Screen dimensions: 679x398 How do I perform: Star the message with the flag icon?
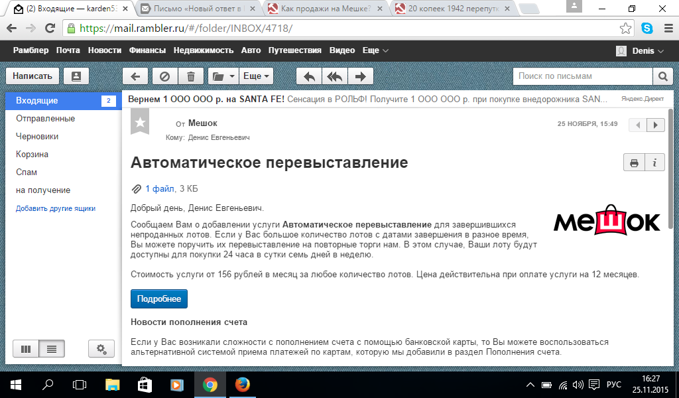click(140, 122)
